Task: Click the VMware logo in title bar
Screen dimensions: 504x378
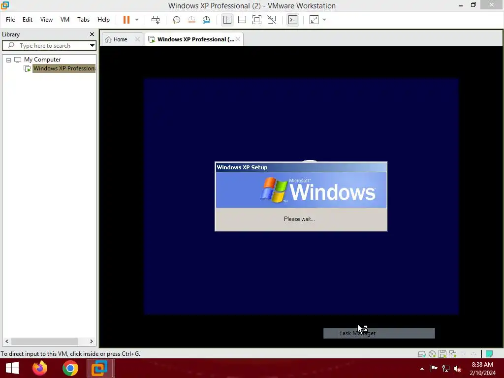Action: 5,5
